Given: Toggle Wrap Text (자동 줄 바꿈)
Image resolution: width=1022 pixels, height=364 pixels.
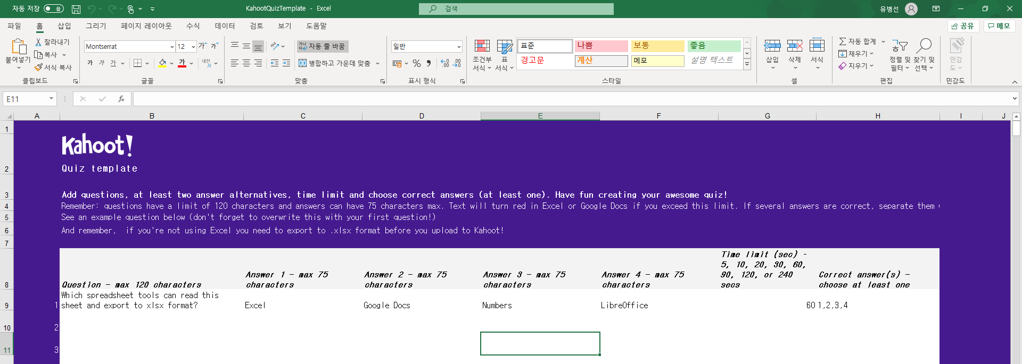Looking at the screenshot, I should click(x=323, y=46).
